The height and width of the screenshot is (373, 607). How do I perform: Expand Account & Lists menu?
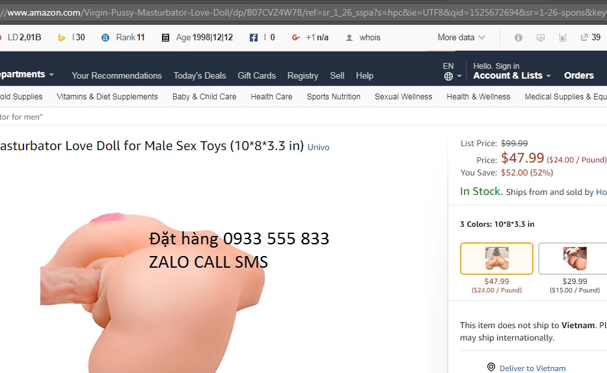(512, 75)
